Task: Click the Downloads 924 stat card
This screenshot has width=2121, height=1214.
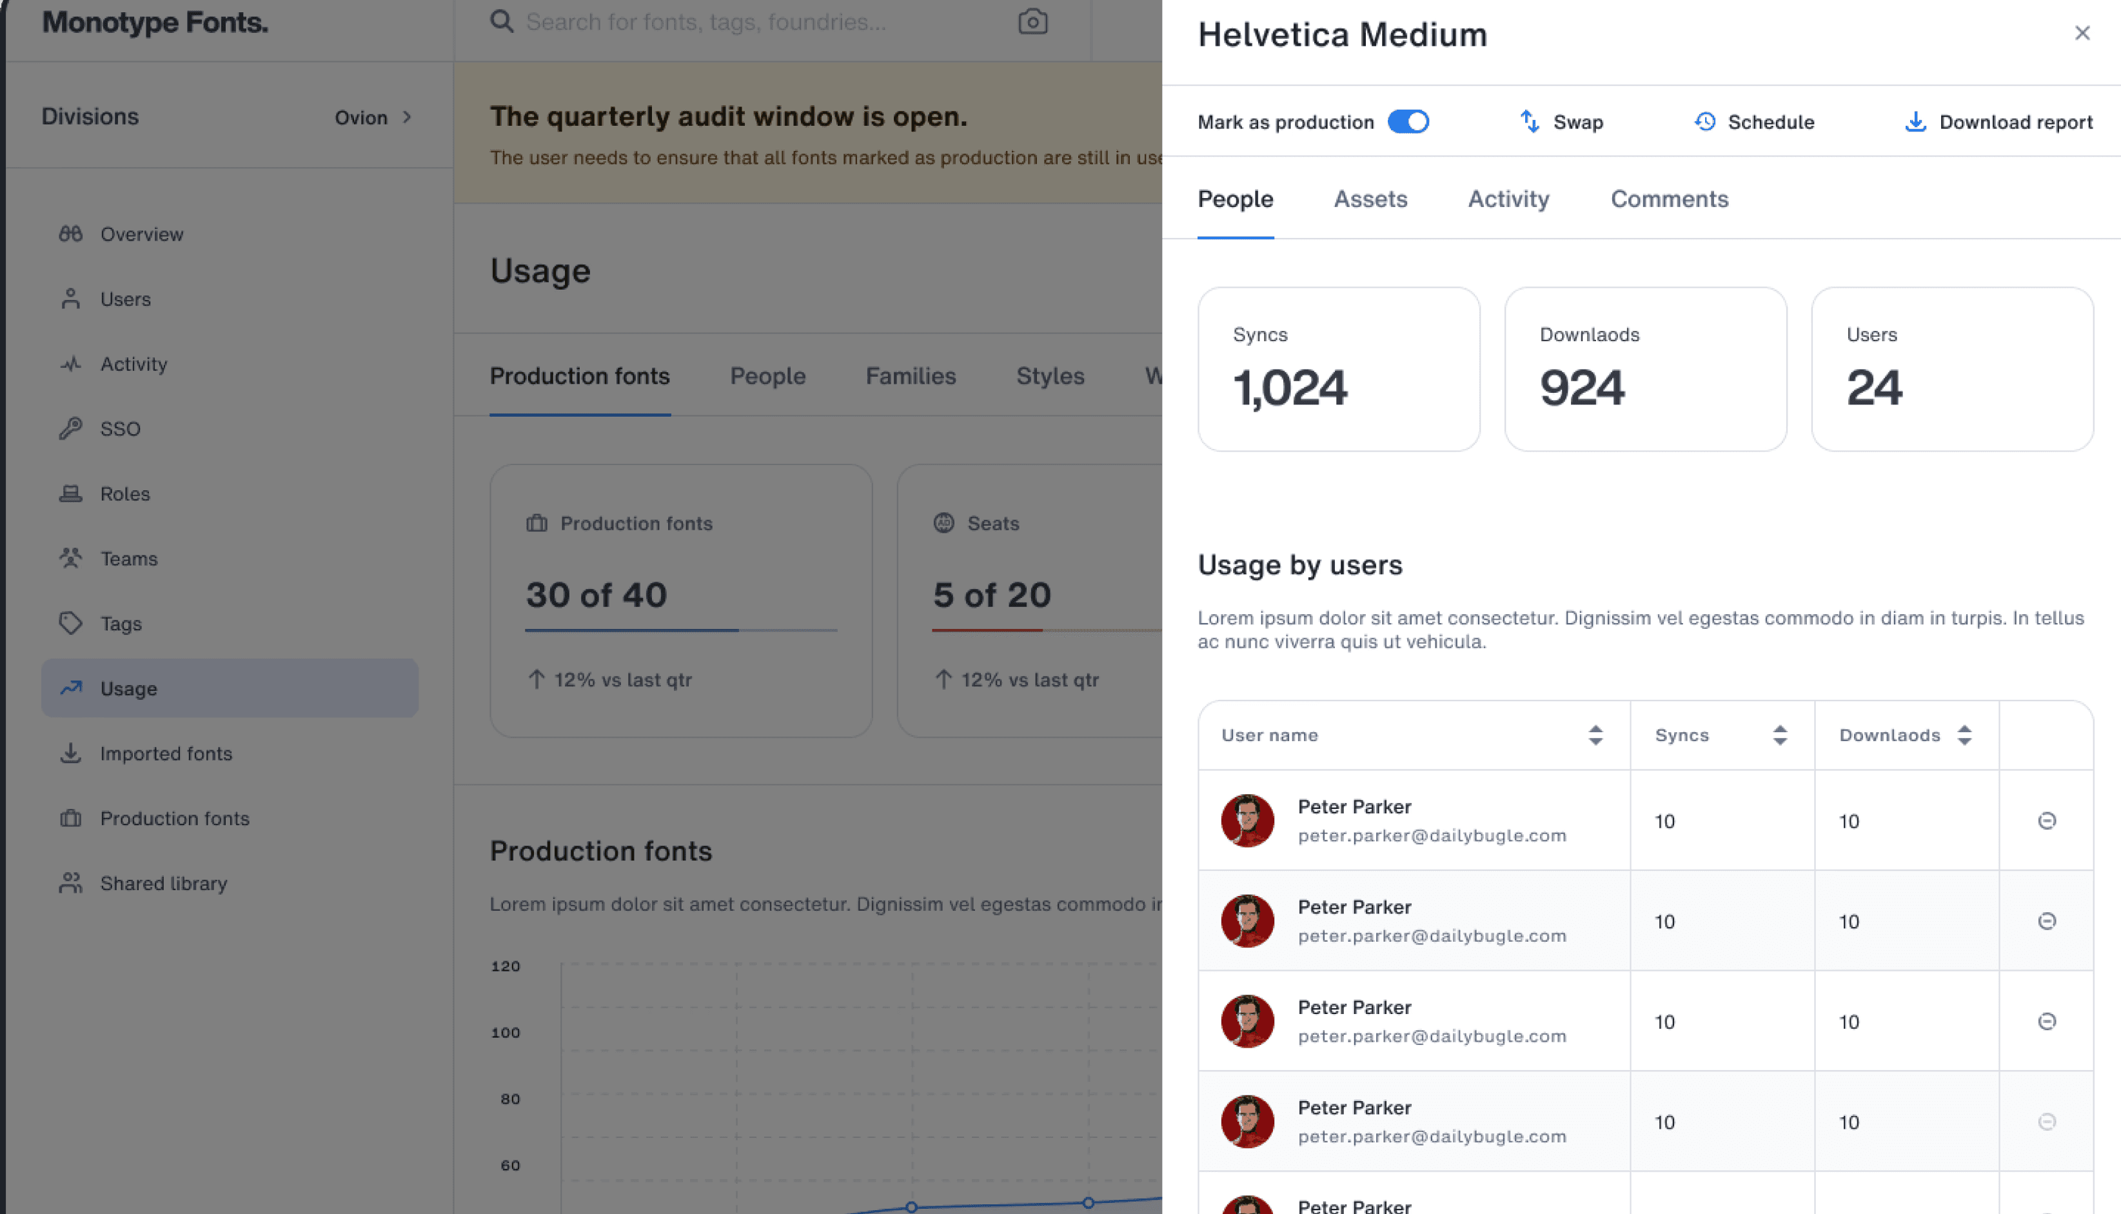Action: coord(1646,370)
